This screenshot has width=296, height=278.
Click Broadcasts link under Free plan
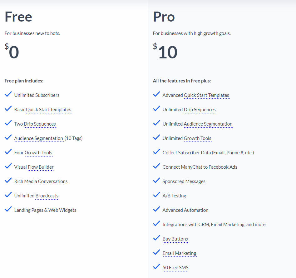pos(47,196)
